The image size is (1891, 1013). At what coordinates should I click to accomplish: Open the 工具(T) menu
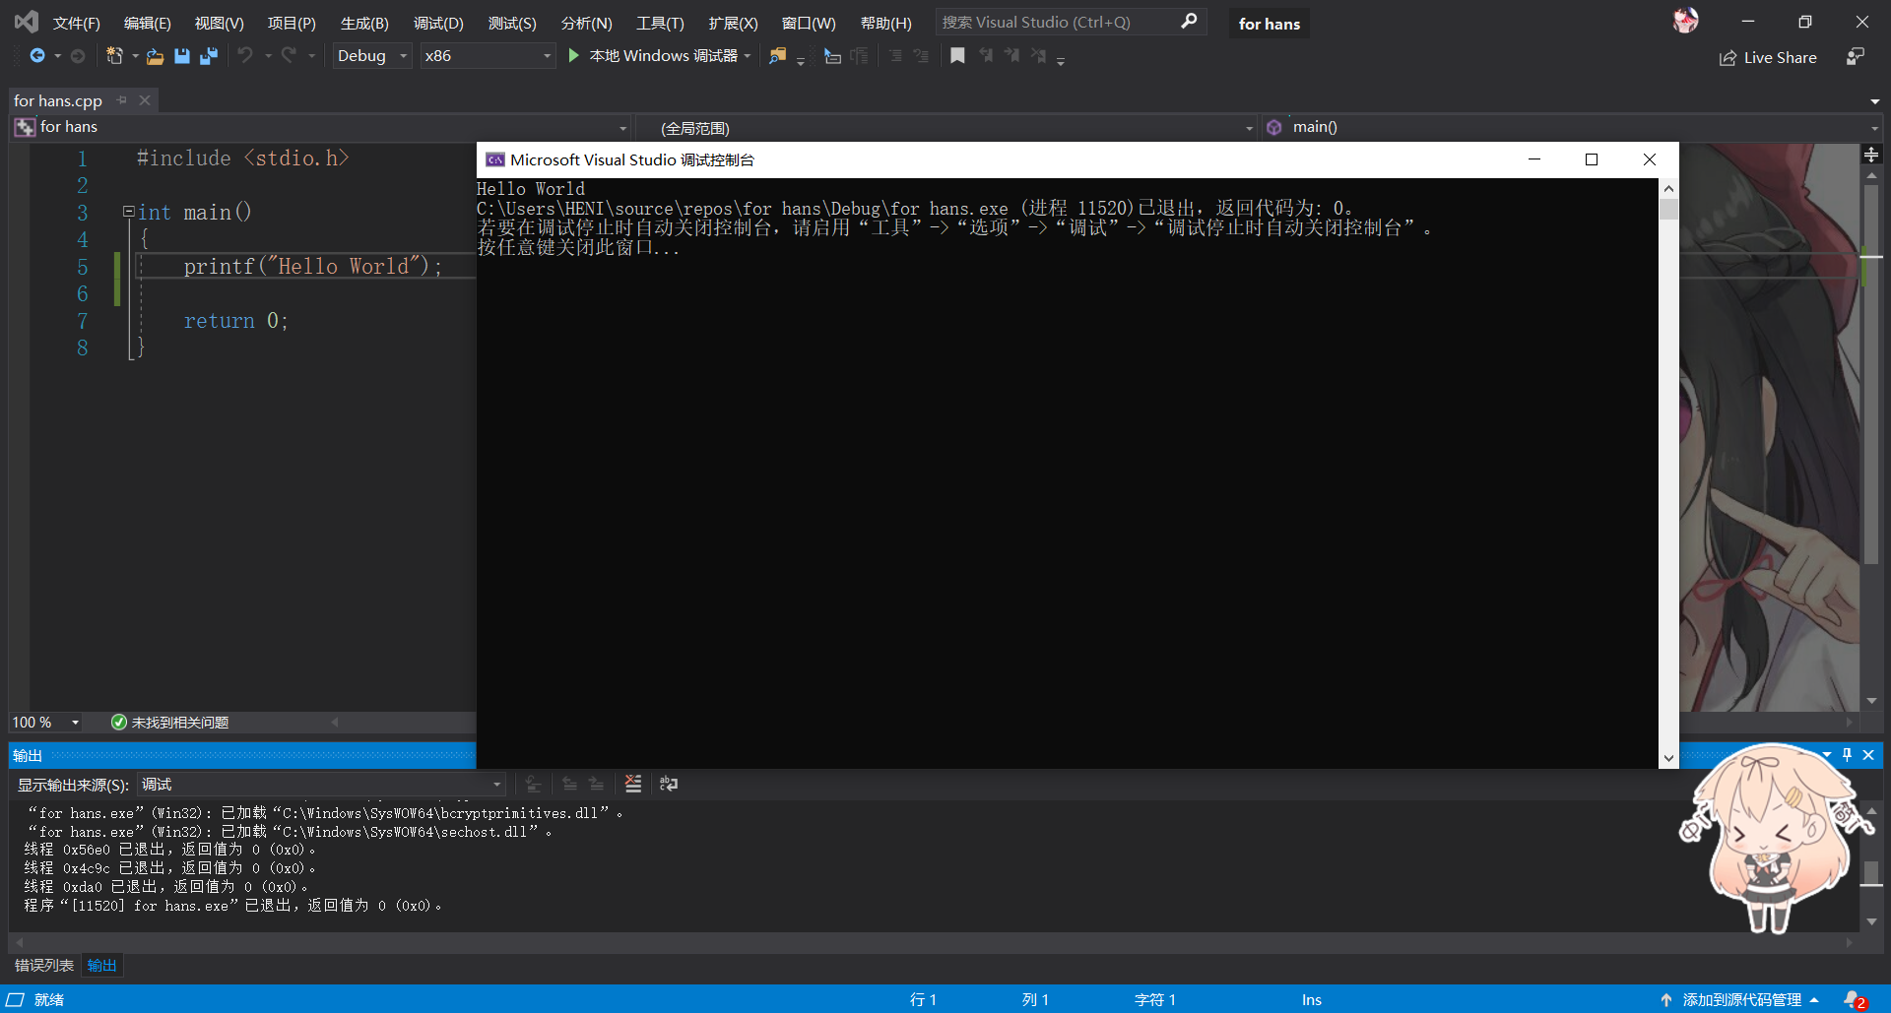[660, 23]
